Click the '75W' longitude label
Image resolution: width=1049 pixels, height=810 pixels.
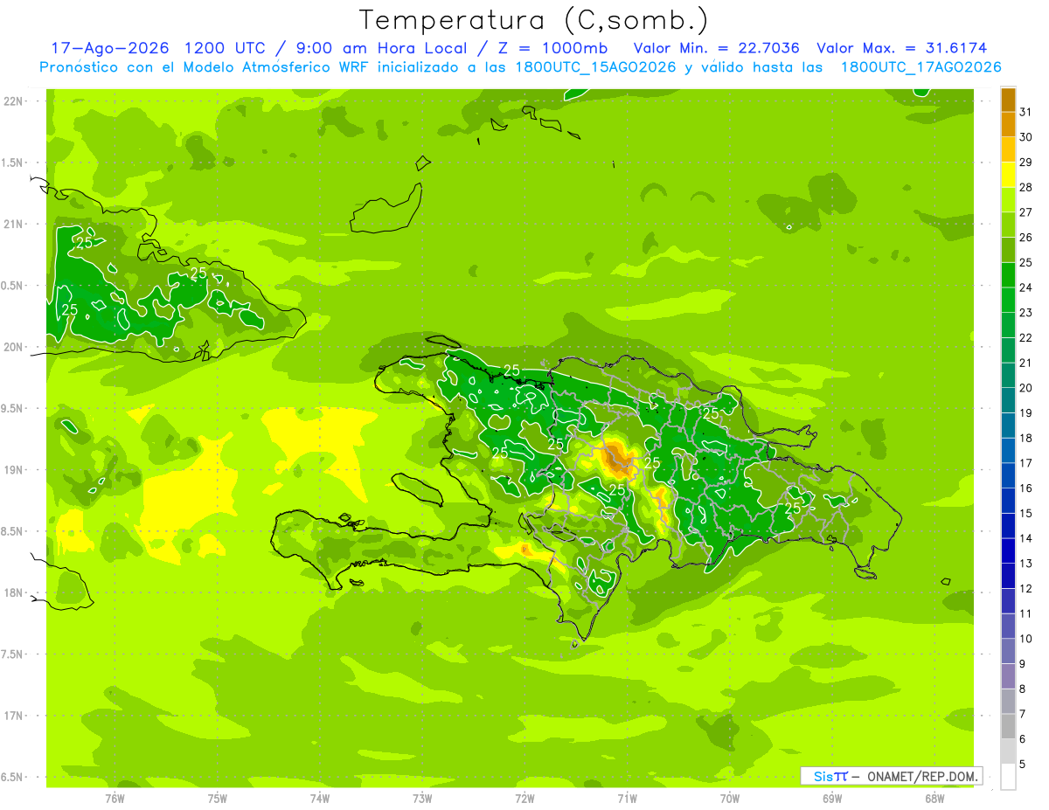click(x=218, y=799)
